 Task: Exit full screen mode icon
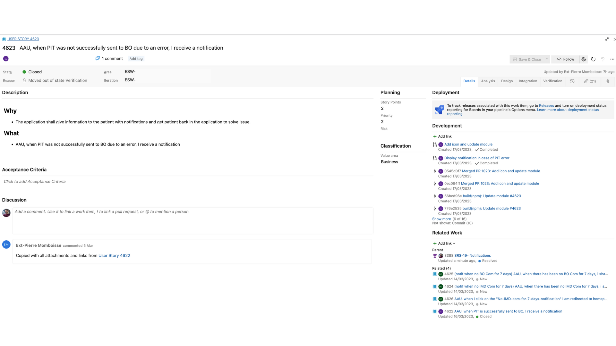point(607,39)
